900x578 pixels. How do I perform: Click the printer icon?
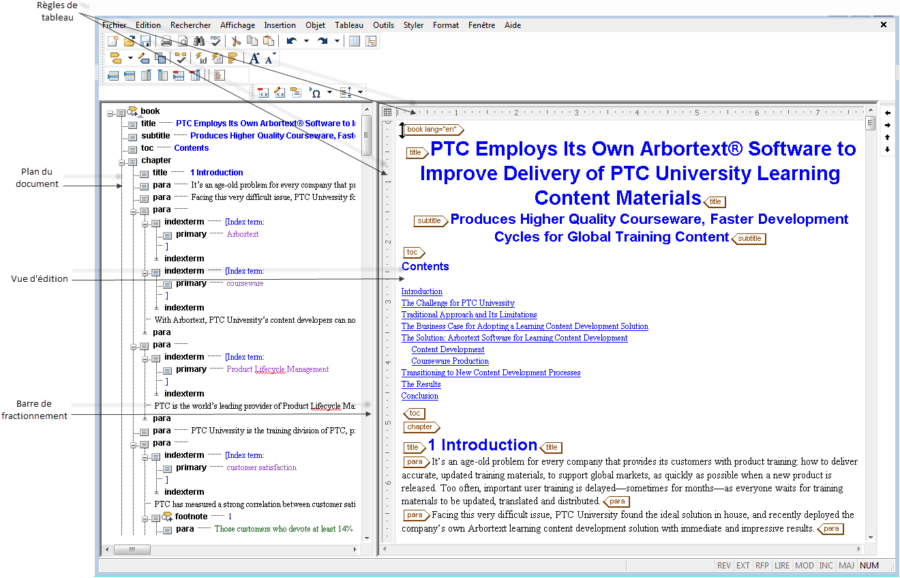click(x=166, y=41)
